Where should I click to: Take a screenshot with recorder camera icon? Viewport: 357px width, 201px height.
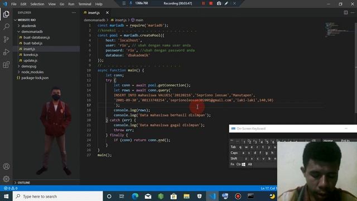(x=219, y=3)
